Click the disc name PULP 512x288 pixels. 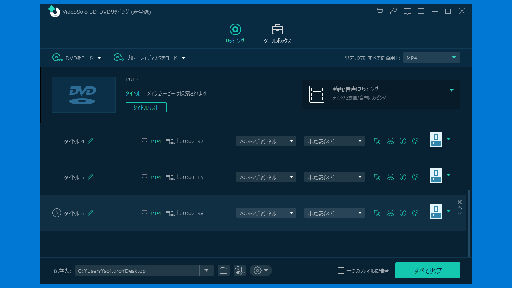[132, 80]
